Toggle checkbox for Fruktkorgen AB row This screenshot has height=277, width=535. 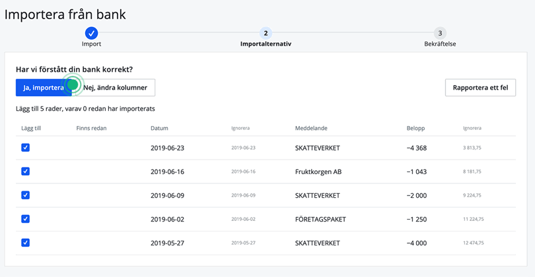click(25, 171)
